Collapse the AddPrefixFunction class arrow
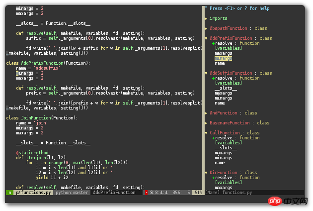 pyautogui.click(x=206, y=38)
